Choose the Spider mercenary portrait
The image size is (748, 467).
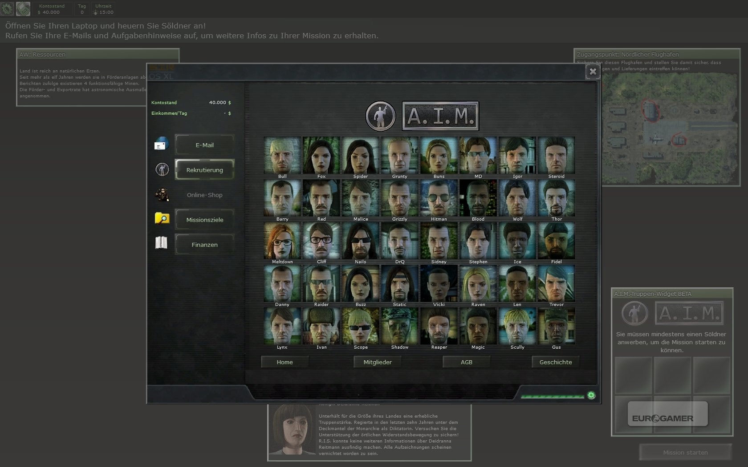point(361,155)
